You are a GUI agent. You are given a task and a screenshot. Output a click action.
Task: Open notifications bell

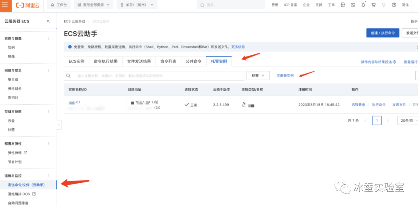click(363, 5)
